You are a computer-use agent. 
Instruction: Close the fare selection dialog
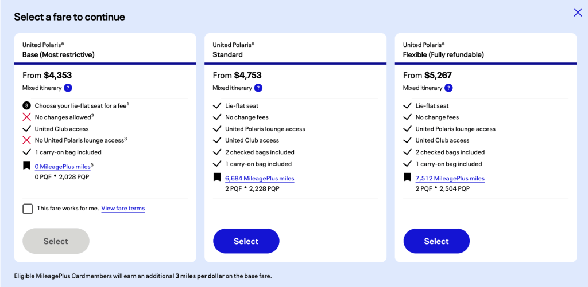click(578, 13)
